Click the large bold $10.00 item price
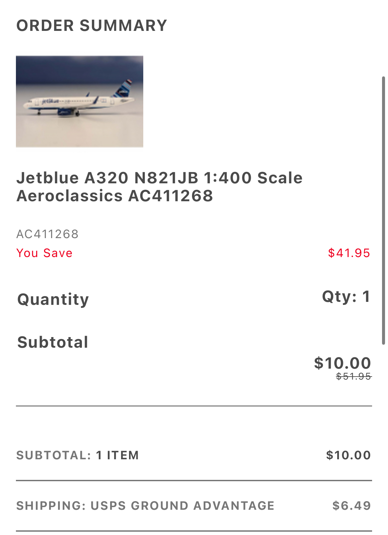The width and height of the screenshot is (388, 535). pyautogui.click(x=342, y=363)
